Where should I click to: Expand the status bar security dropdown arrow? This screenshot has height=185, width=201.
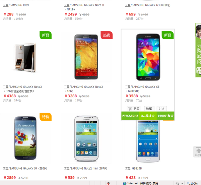pos(182,183)
